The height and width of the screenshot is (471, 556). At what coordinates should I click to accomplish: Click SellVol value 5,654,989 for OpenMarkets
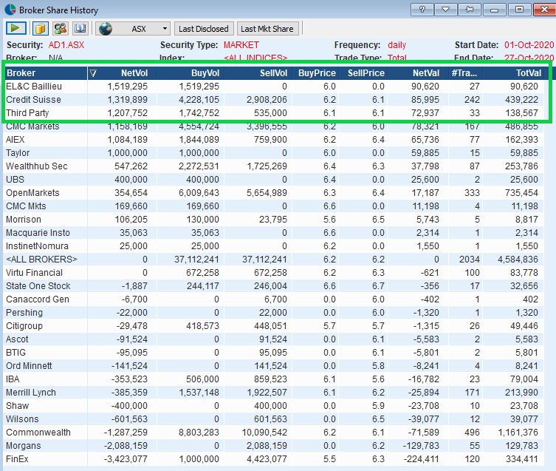[267, 193]
